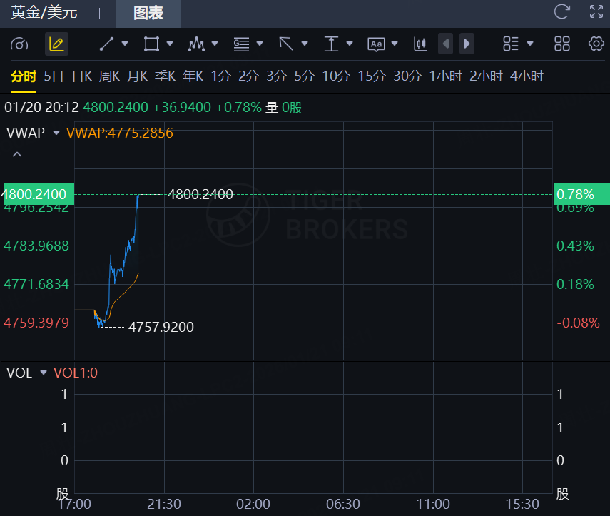Open chart settings gear
610x516 pixels.
[596, 44]
